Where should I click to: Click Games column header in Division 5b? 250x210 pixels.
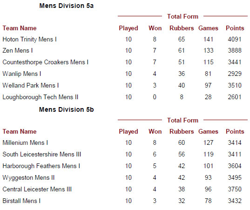click(x=208, y=132)
